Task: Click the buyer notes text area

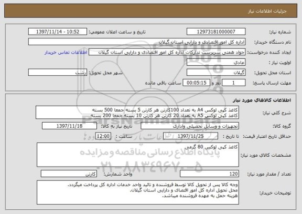Action: click(x=138, y=192)
